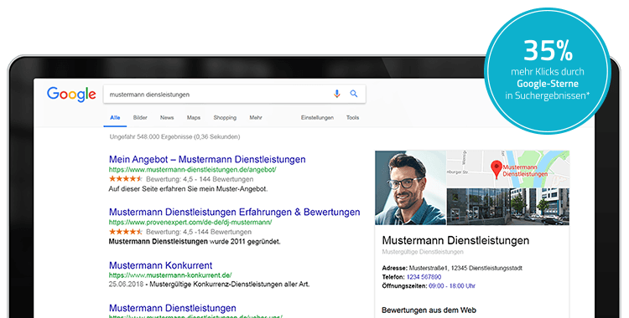Expand the Mehr menu
The height and width of the screenshot is (318, 629).
(256, 118)
